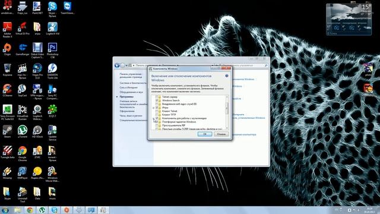The height and width of the screenshot is (214, 380).
Task: Expand the Компоненты для работы с мультимедиа node
Action: (153, 118)
